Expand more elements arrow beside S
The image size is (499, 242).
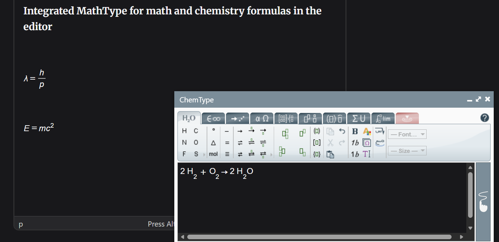[x=204, y=154]
